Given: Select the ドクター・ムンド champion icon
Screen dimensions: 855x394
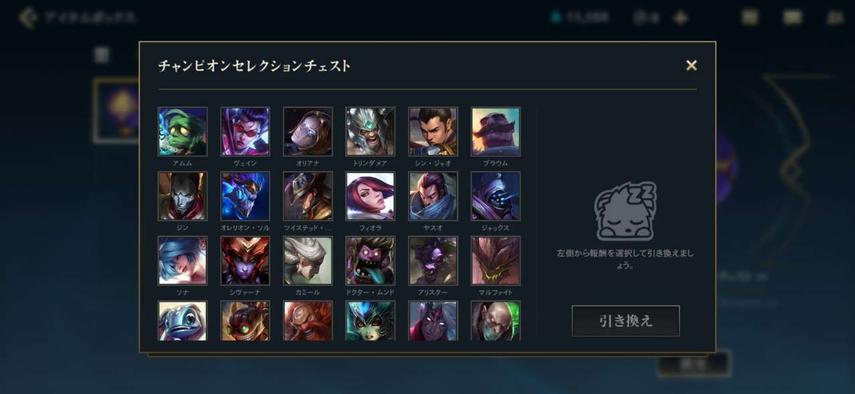Looking at the screenshot, I should click(371, 260).
